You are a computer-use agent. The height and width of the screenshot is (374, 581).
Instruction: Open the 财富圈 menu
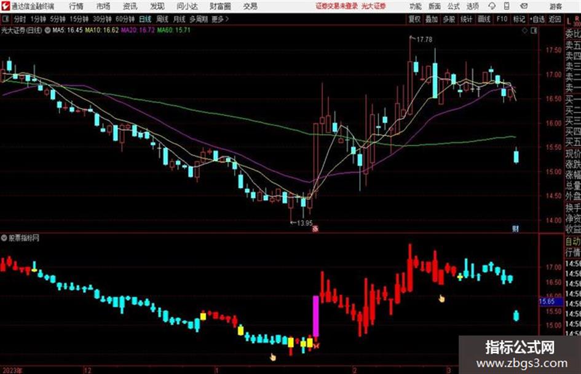tap(220, 6)
